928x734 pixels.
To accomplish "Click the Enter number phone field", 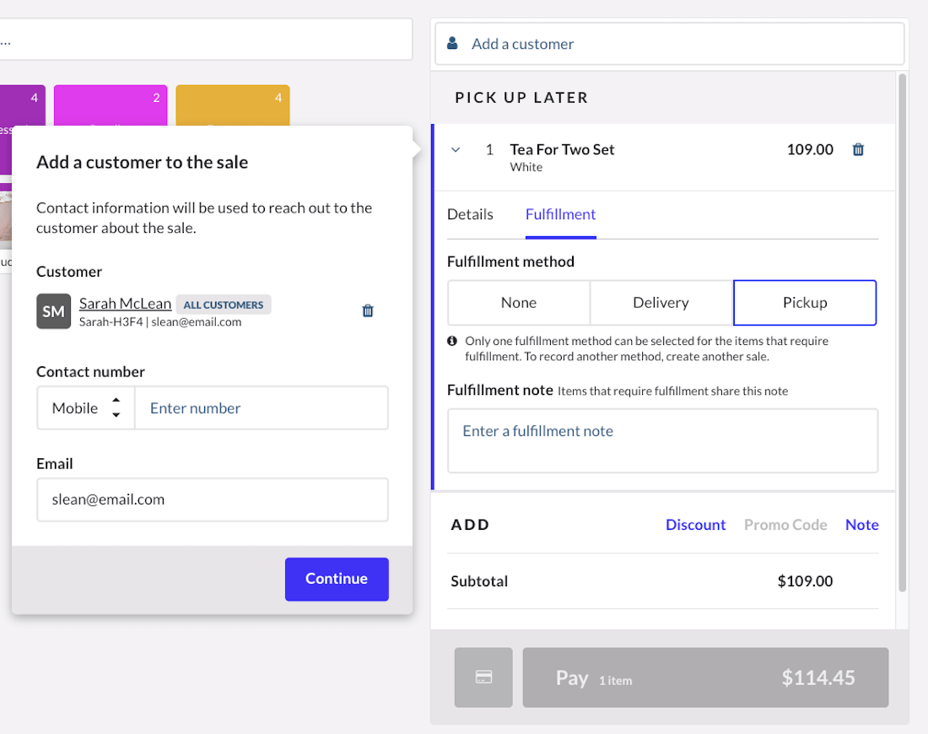I will pyautogui.click(x=261, y=408).
